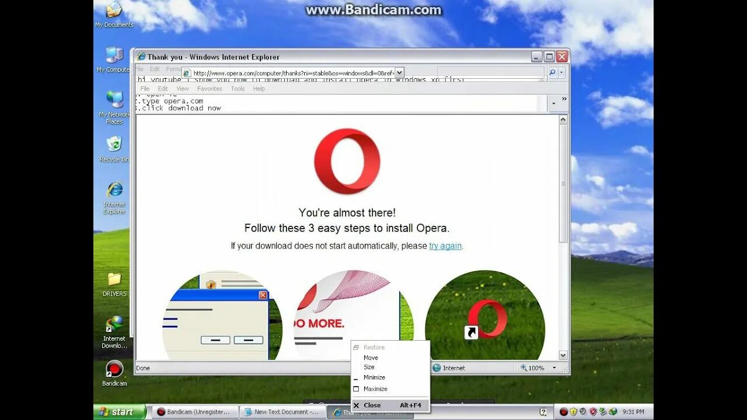Click the toolbar overflow chevron in IE
This screenshot has width=747, height=420.
564,99
